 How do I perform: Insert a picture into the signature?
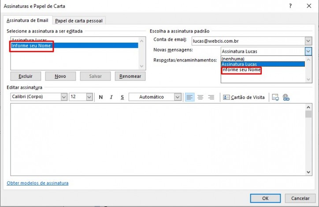275,97
